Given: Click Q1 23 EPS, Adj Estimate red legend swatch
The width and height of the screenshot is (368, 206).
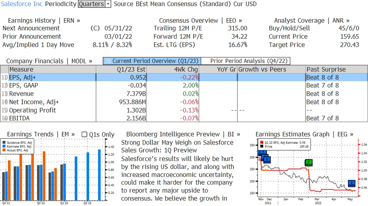Looking at the screenshot, I should (262, 143).
